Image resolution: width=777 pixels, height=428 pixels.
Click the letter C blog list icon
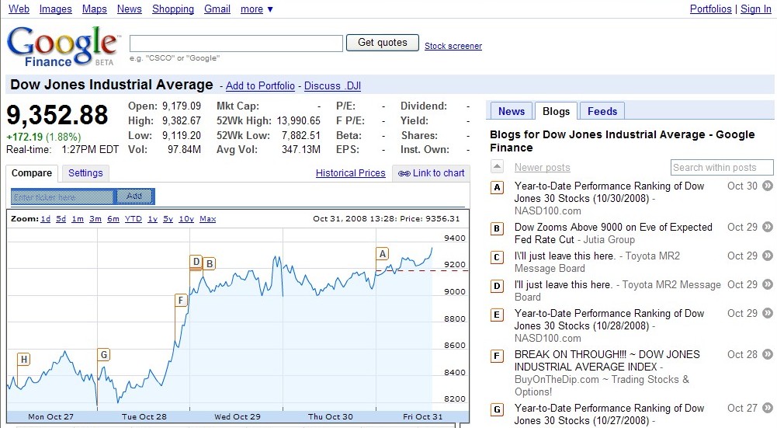tap(497, 257)
